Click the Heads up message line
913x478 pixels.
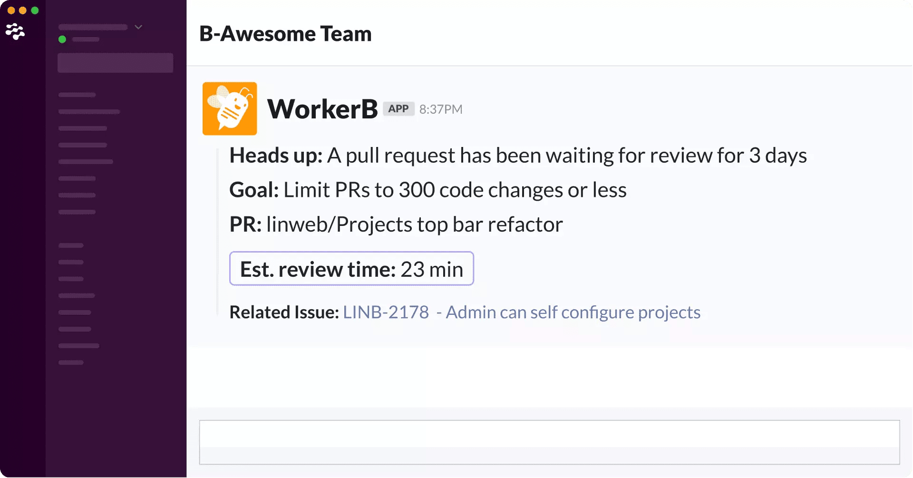(x=518, y=156)
